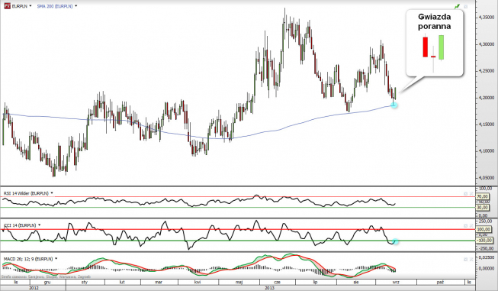The width and height of the screenshot is (498, 291).
Task: Click the 2013 year label on the time axis
Action: tap(270, 288)
